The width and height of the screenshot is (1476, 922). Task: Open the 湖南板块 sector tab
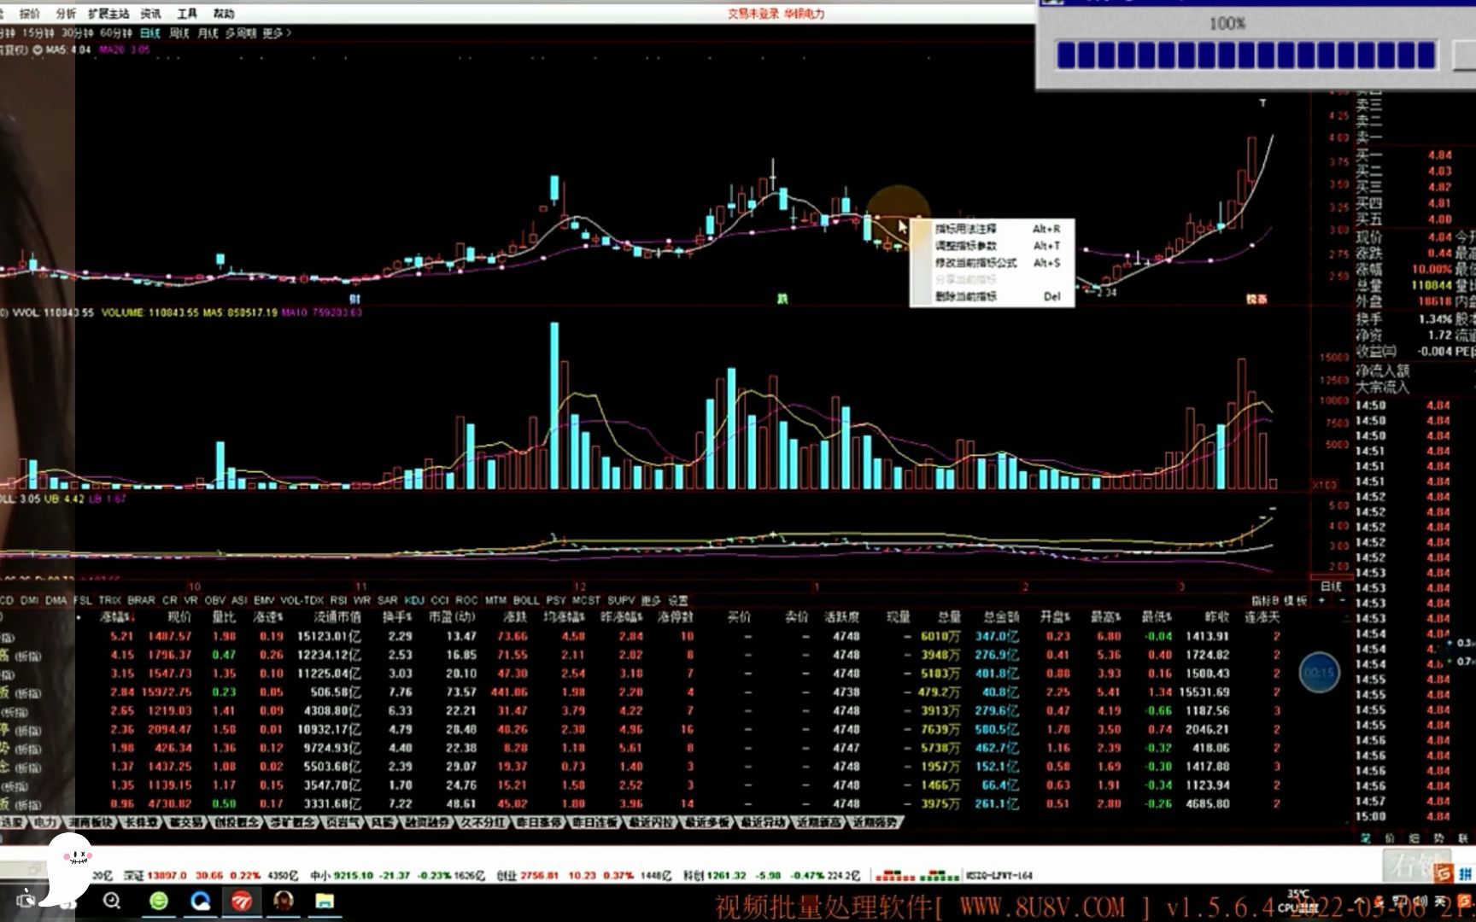91,823
